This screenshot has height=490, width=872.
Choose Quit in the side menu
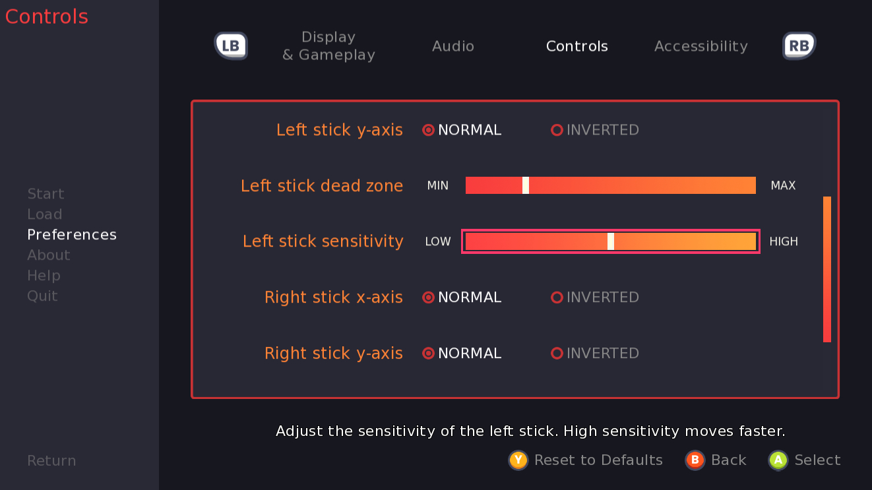pyautogui.click(x=42, y=296)
